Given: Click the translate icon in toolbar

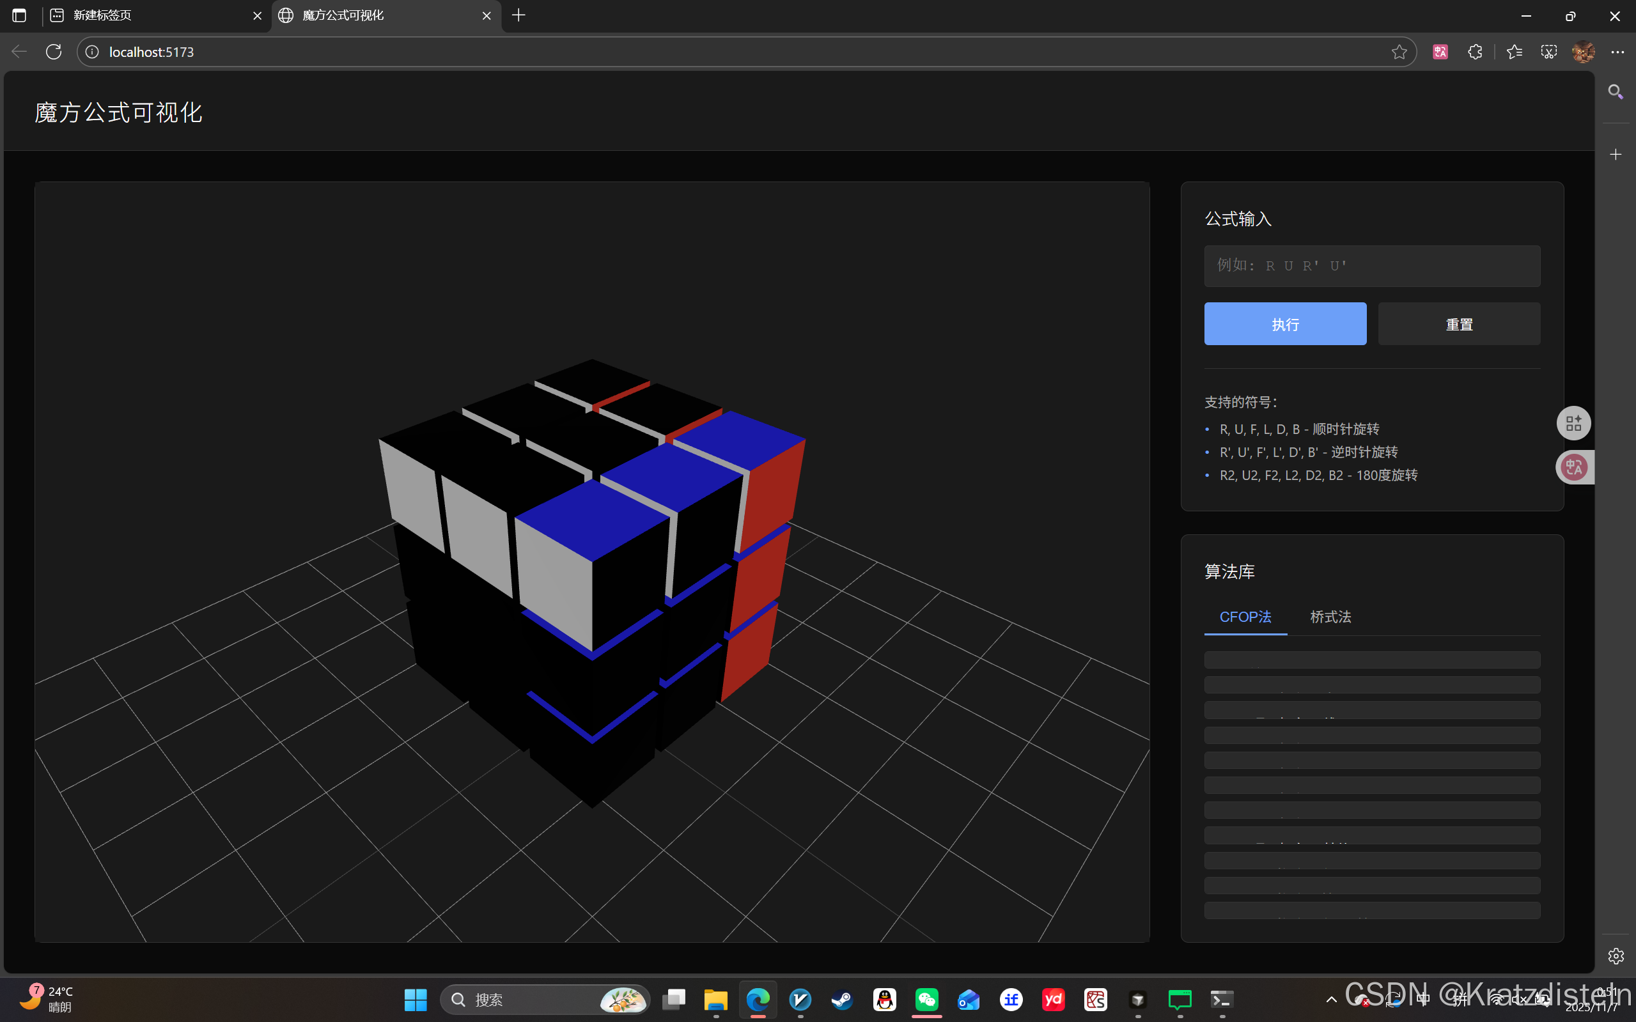Looking at the screenshot, I should [x=1440, y=52].
